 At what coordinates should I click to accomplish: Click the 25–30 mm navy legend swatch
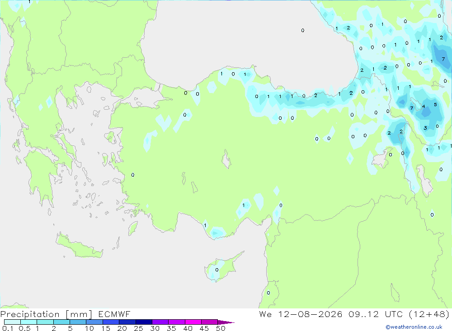(144, 322)
